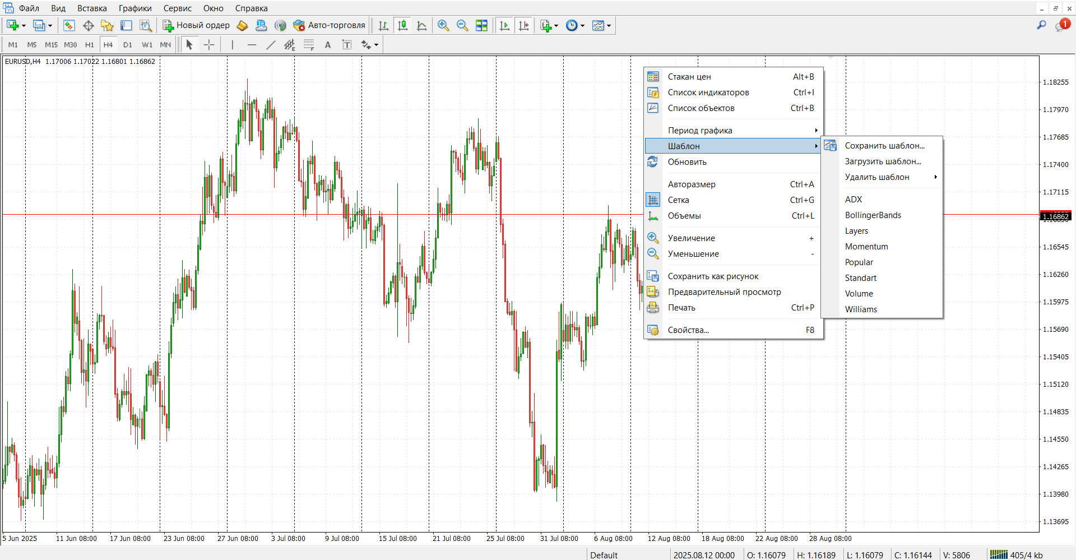Image resolution: width=1076 pixels, height=560 pixels.
Task: Select the horizontal line drawing tool
Action: point(252,45)
